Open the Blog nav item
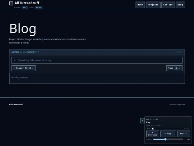 [180, 5]
